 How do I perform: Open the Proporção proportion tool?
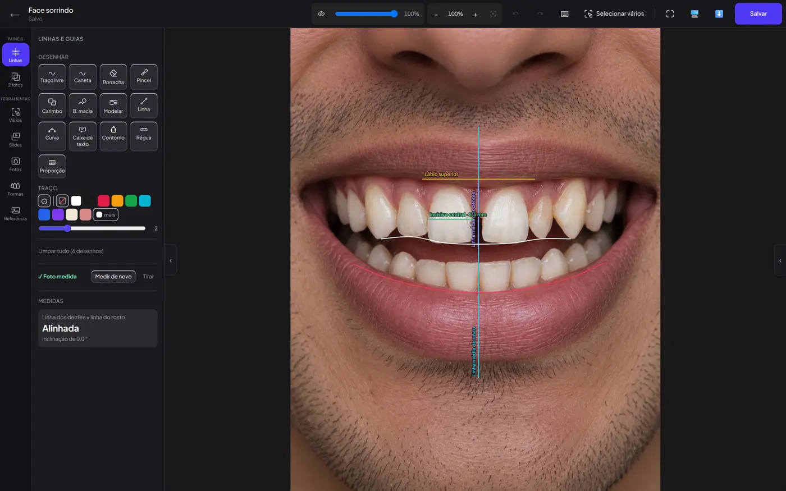coord(52,166)
